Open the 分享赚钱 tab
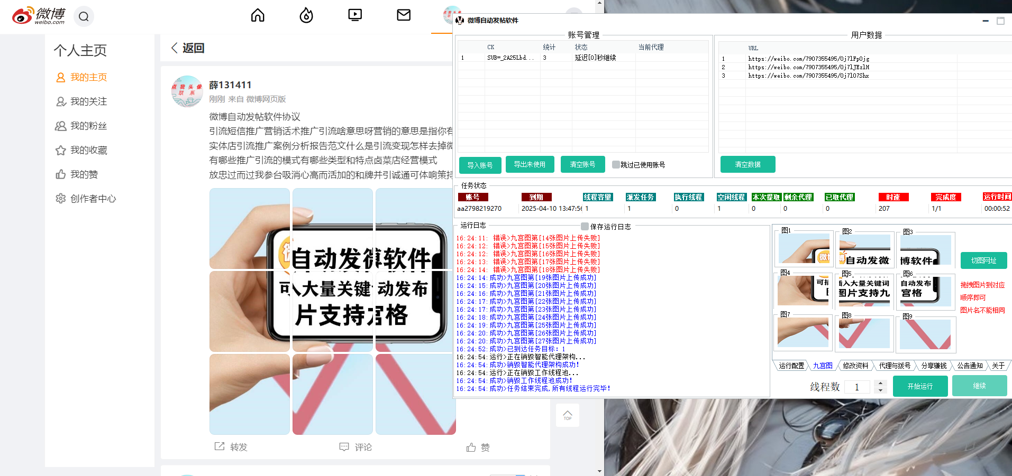The height and width of the screenshot is (476, 1012). click(934, 365)
